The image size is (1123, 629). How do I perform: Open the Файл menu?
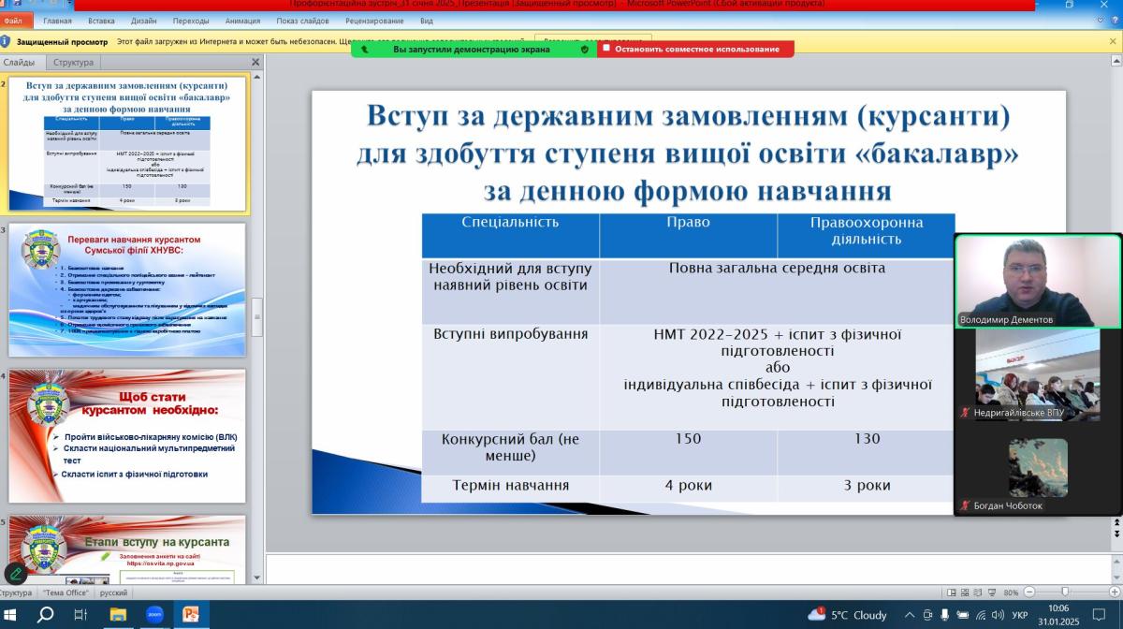(x=13, y=20)
